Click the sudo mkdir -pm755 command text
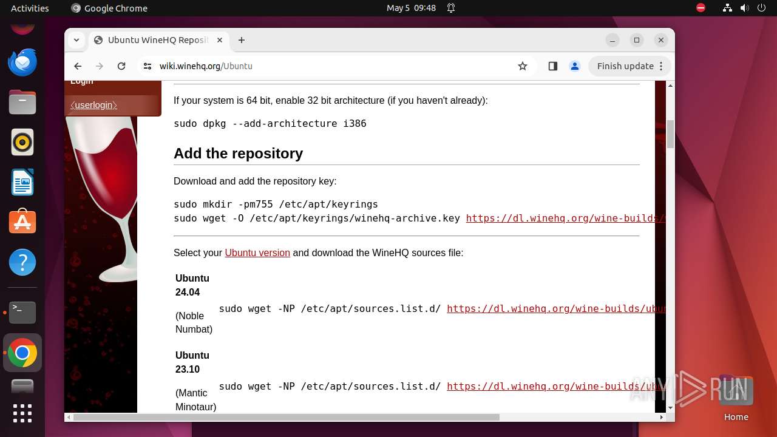777x437 pixels. coord(276,204)
